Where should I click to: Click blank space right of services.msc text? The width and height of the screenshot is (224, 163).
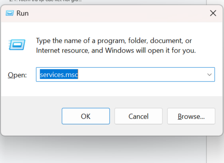141,75
